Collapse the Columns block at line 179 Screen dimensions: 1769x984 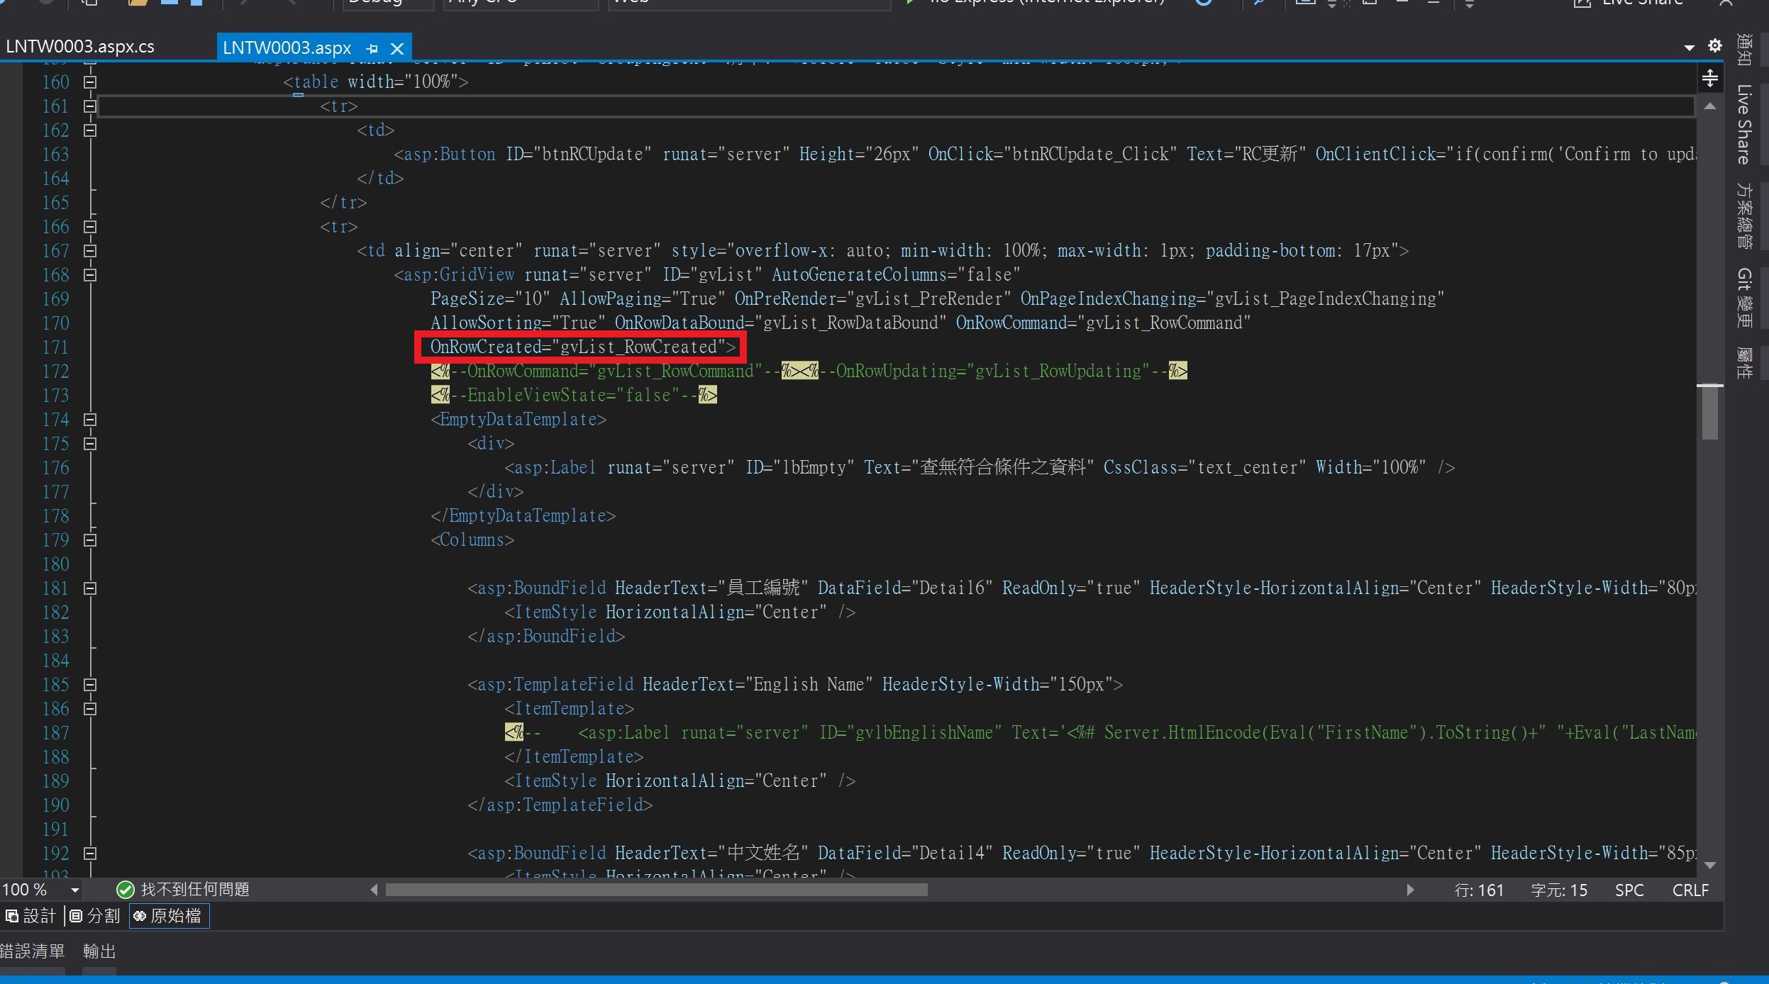(x=90, y=540)
